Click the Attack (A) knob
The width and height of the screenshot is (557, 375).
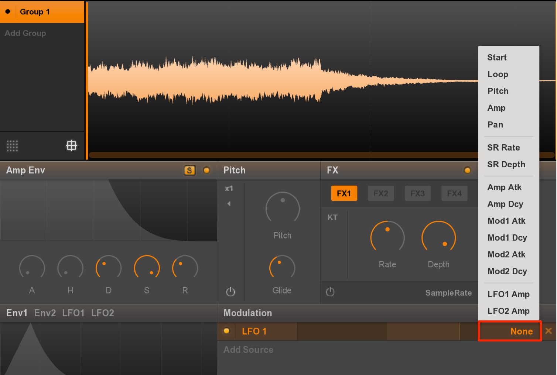[x=32, y=267]
